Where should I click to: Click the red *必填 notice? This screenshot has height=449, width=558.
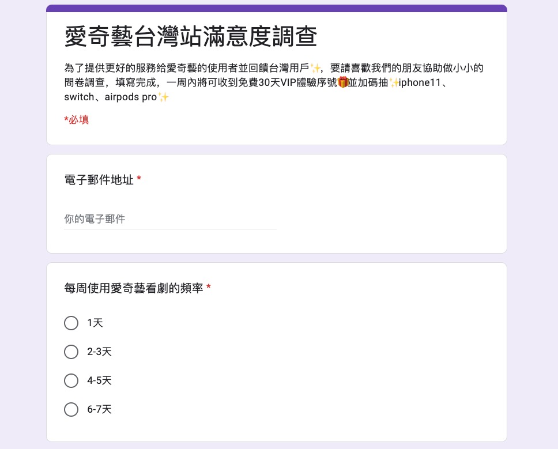pyautogui.click(x=76, y=120)
